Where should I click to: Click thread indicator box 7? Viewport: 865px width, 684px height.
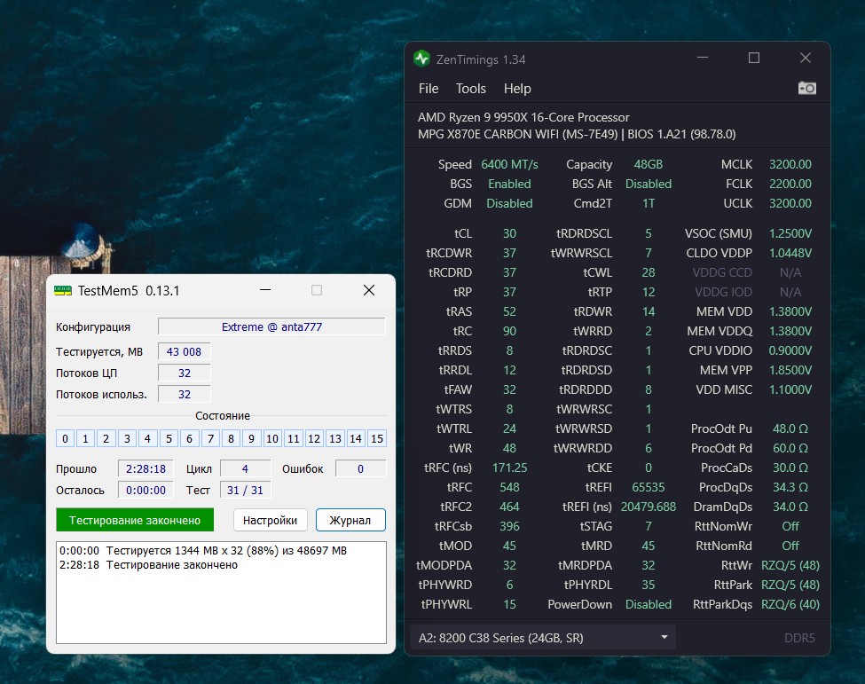click(x=210, y=438)
